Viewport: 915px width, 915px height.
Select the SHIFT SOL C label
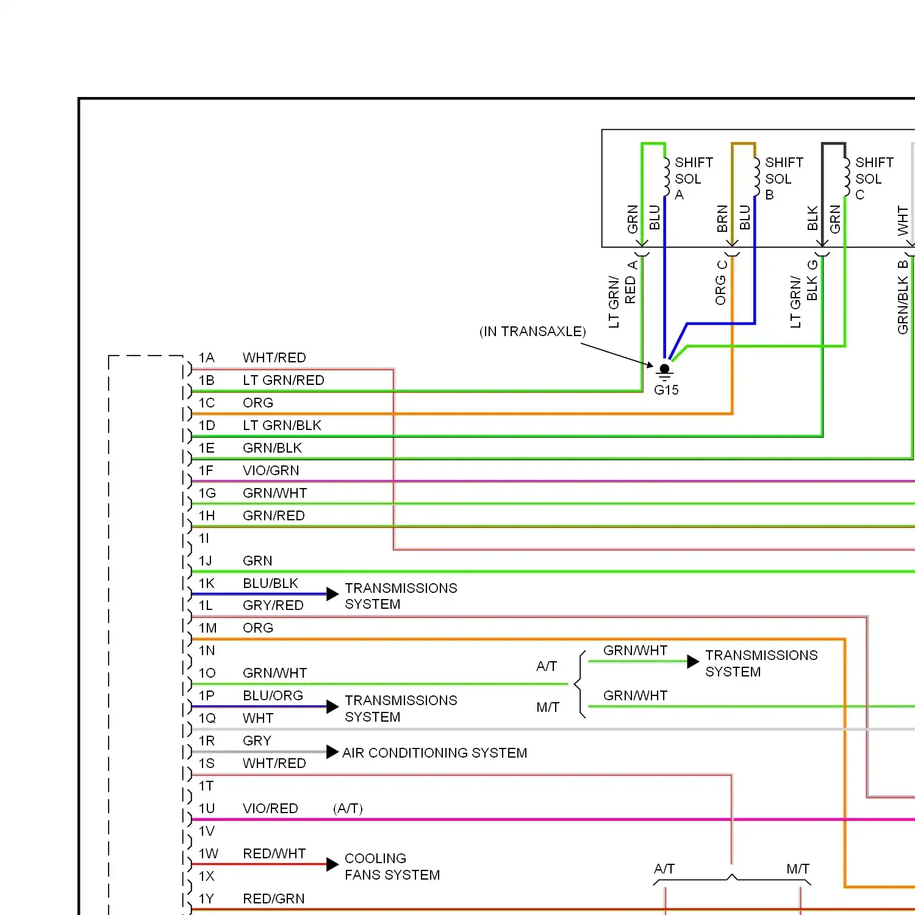[x=874, y=179]
